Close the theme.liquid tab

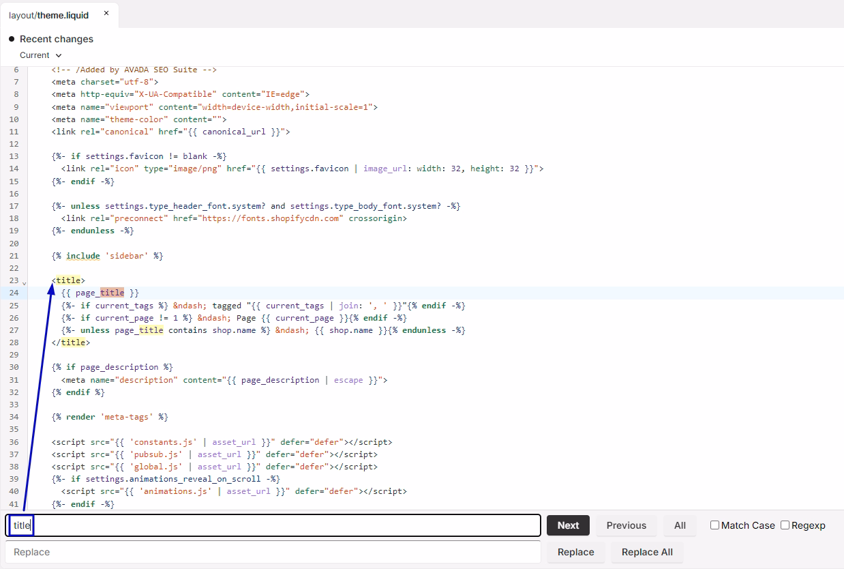click(106, 14)
